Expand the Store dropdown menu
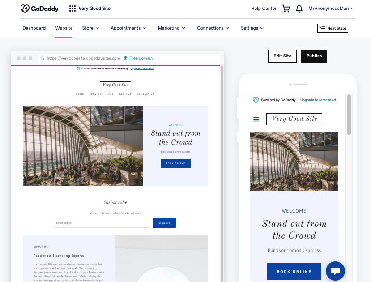 90,28
